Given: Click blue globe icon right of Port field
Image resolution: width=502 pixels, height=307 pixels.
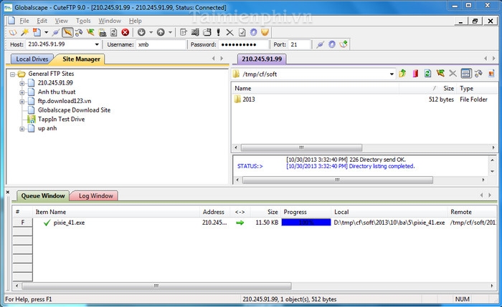Looking at the screenshot, I should (332, 44).
